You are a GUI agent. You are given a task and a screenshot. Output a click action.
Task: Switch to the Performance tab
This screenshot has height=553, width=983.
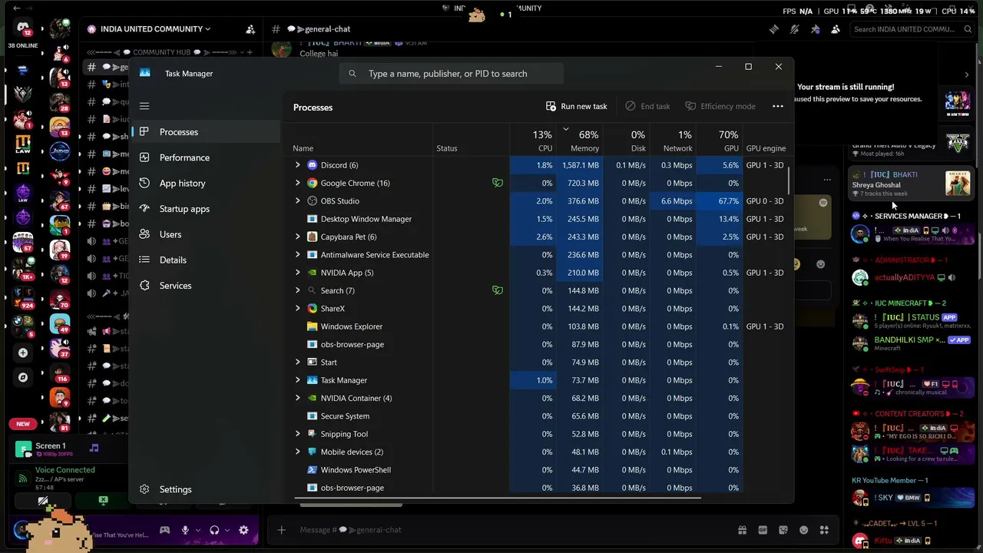point(184,157)
